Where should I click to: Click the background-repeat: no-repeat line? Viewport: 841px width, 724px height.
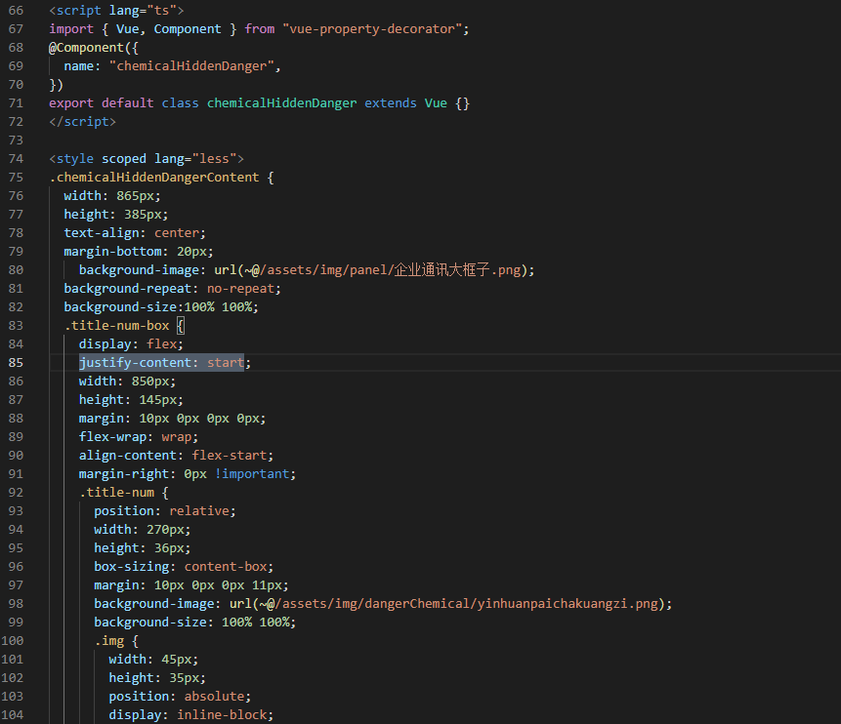tap(172, 288)
